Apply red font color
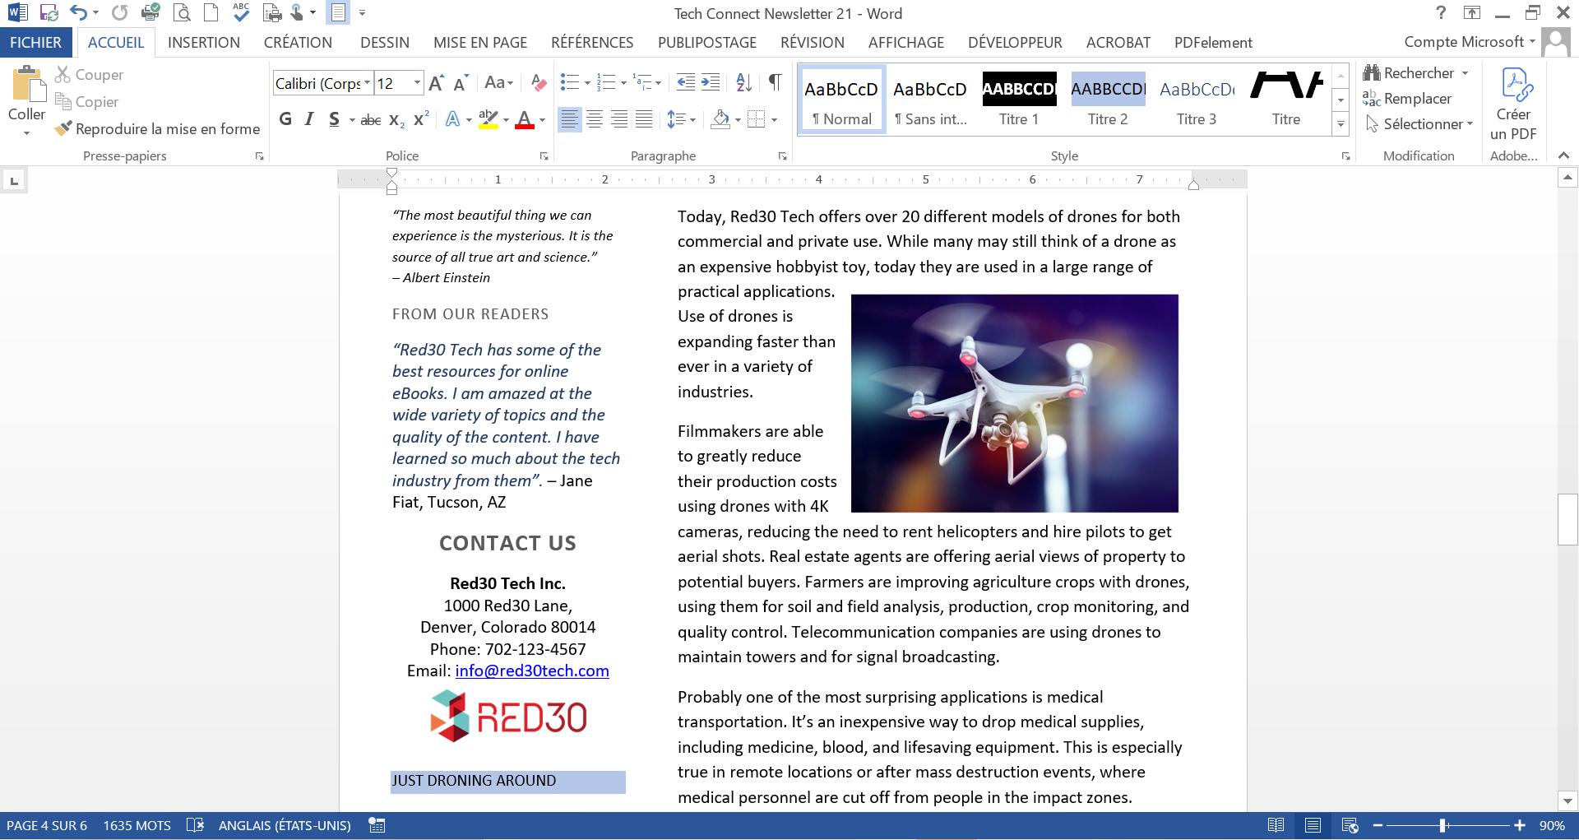The image size is (1579, 840). 525,120
